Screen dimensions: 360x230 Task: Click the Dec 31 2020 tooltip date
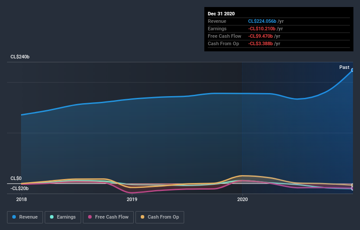pyautogui.click(x=221, y=14)
